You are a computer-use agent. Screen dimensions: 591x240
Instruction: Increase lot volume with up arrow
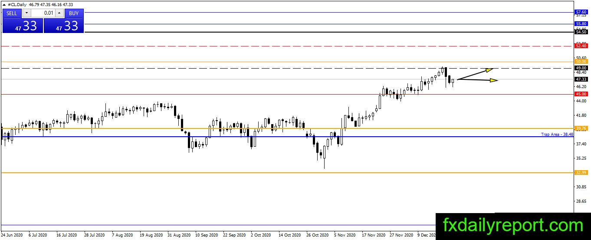point(59,13)
